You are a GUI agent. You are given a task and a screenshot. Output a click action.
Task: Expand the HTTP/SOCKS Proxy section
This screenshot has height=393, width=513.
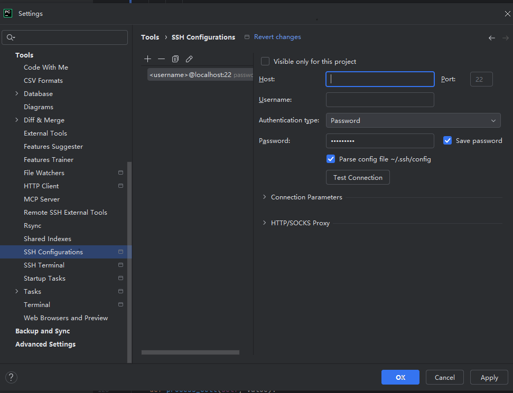(265, 223)
